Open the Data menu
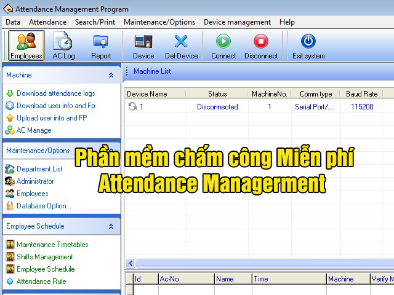Screen dimensions: 394x295 coord(12,22)
